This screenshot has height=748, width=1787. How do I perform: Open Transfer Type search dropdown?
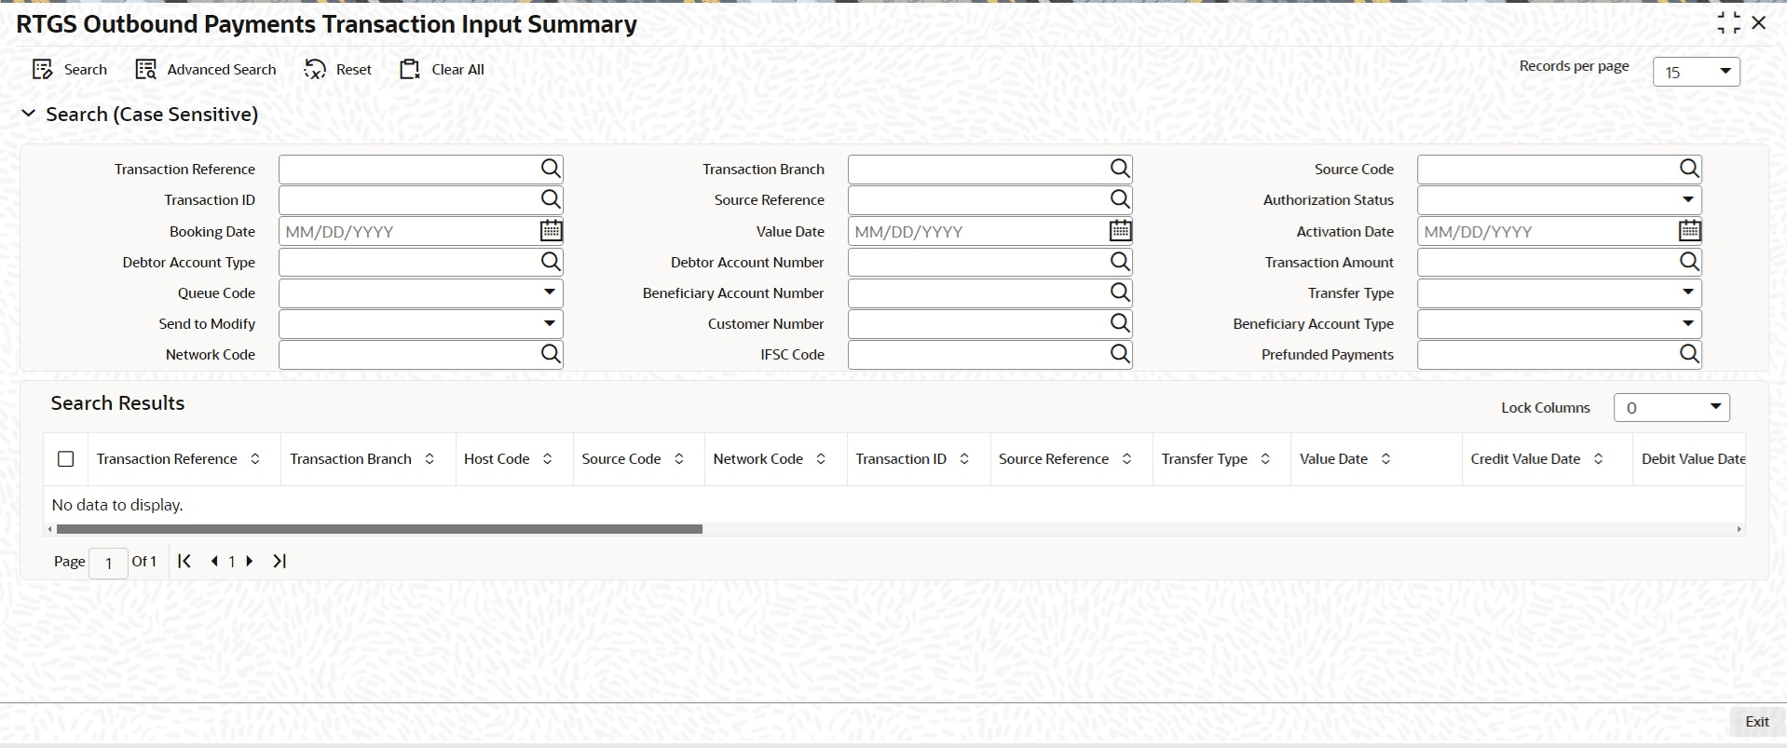pos(1559,292)
